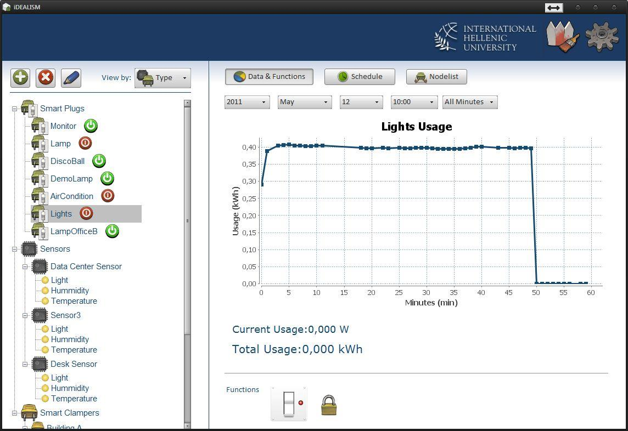The image size is (628, 431).
Task: Open the gear settings icon in header
Action: 602,36
